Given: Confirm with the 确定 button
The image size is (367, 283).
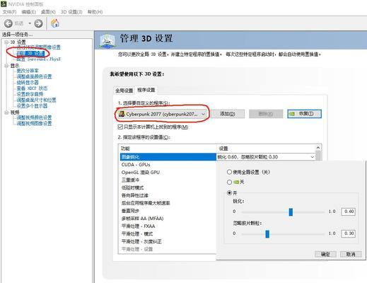Looking at the screenshot, I should tap(325, 254).
